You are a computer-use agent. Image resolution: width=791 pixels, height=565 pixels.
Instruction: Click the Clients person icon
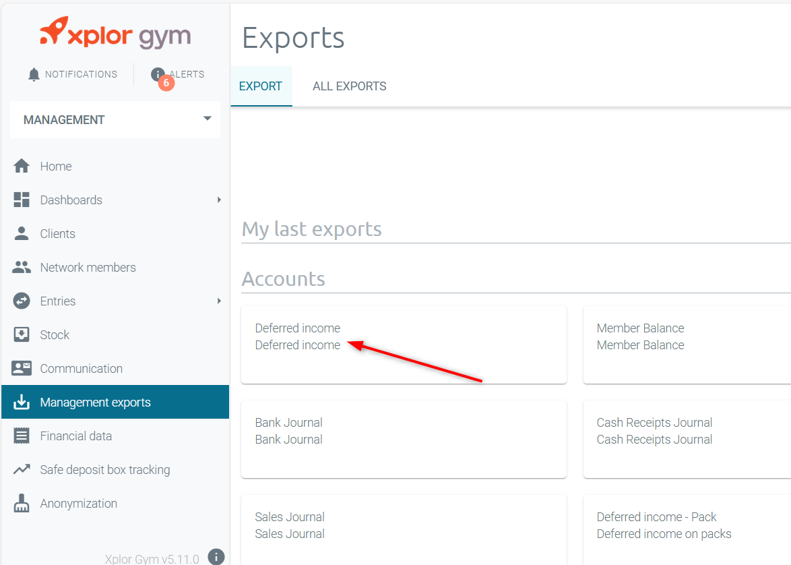tap(21, 233)
